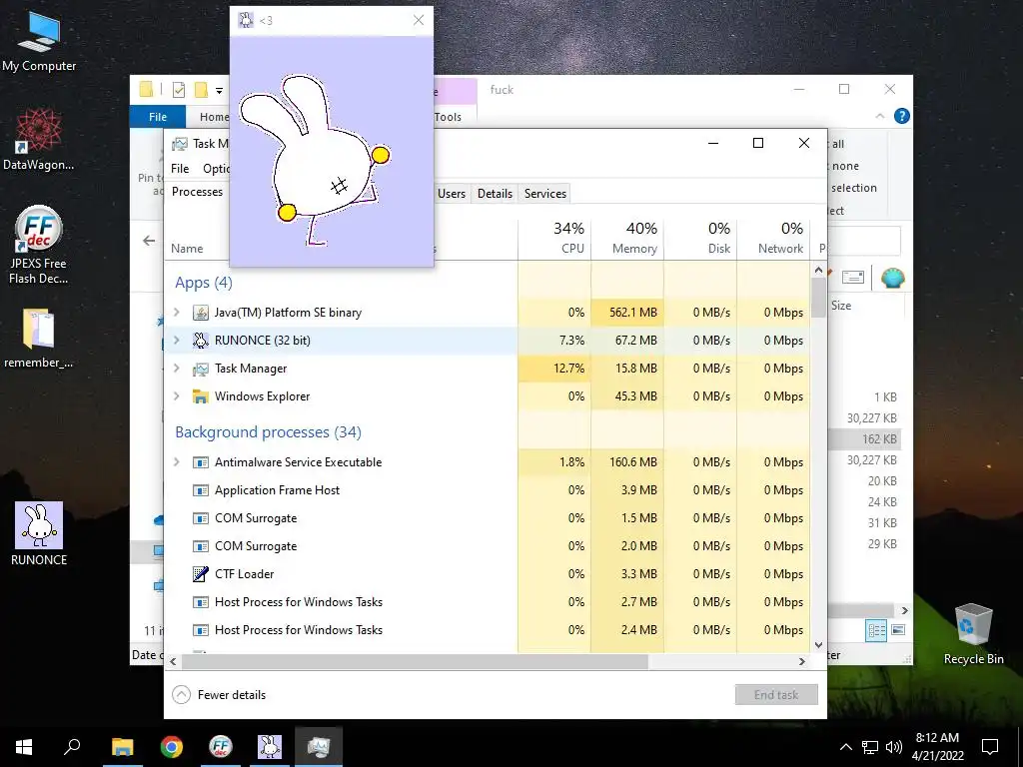Sort processes by Memory column
Viewport: 1023px width, 767px height.
(627, 238)
